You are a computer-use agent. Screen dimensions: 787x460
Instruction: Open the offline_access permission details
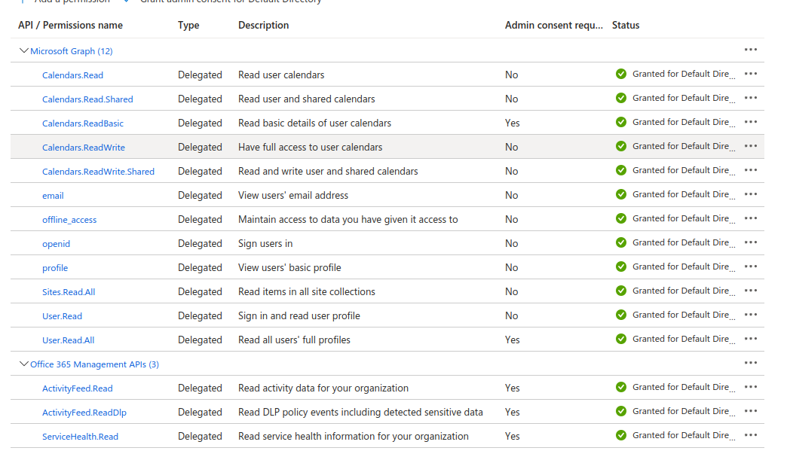(x=69, y=220)
